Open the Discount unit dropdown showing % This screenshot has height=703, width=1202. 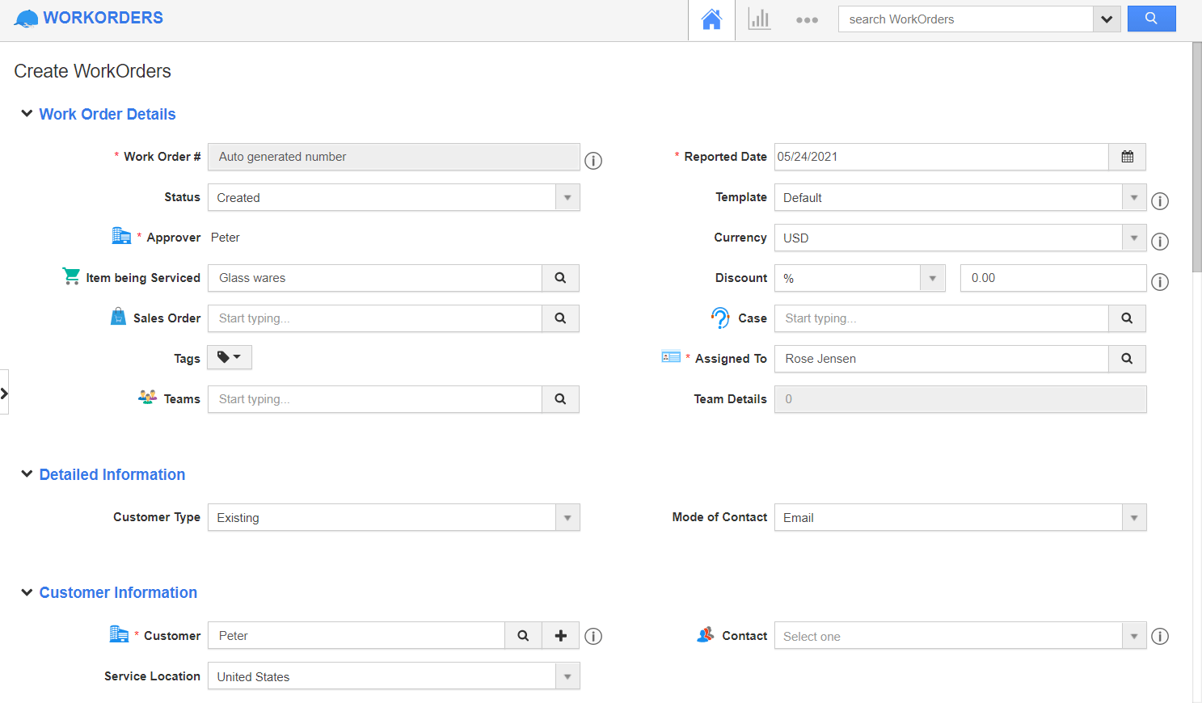tap(934, 277)
